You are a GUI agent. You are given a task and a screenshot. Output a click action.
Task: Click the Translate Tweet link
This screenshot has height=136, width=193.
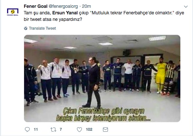(x=42, y=28)
